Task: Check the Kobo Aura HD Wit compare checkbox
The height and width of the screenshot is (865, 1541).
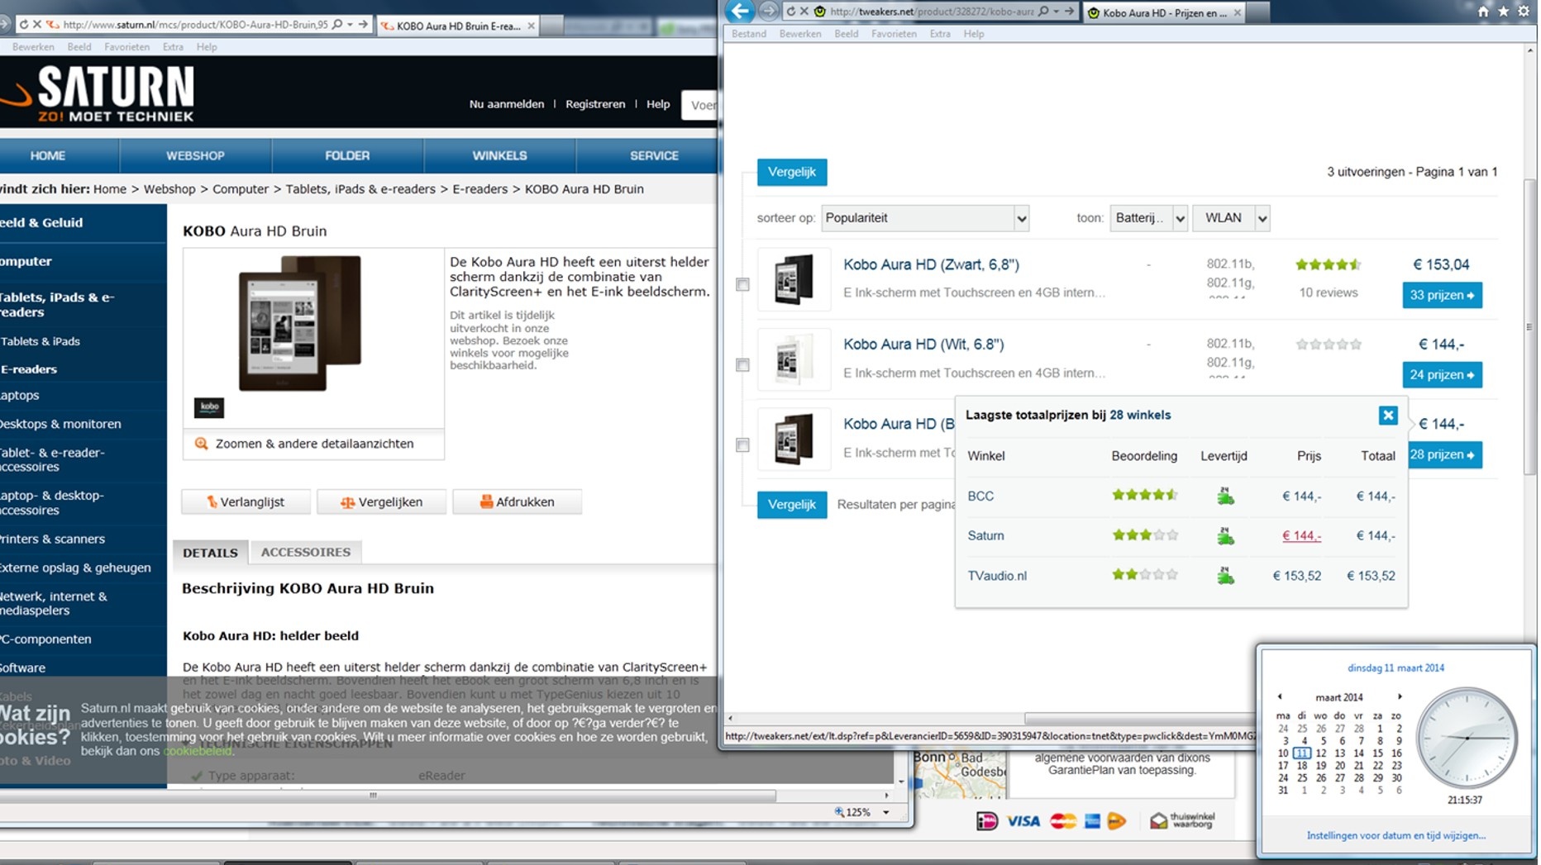Action: coord(742,365)
